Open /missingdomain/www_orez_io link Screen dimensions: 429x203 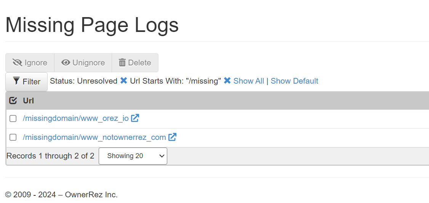coord(76,118)
